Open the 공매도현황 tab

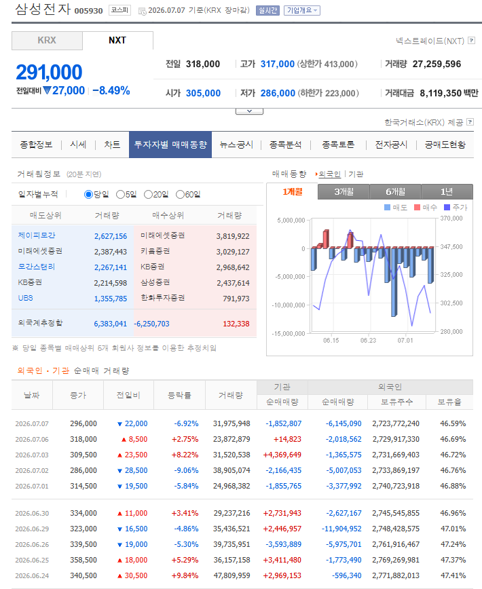tap(445, 145)
